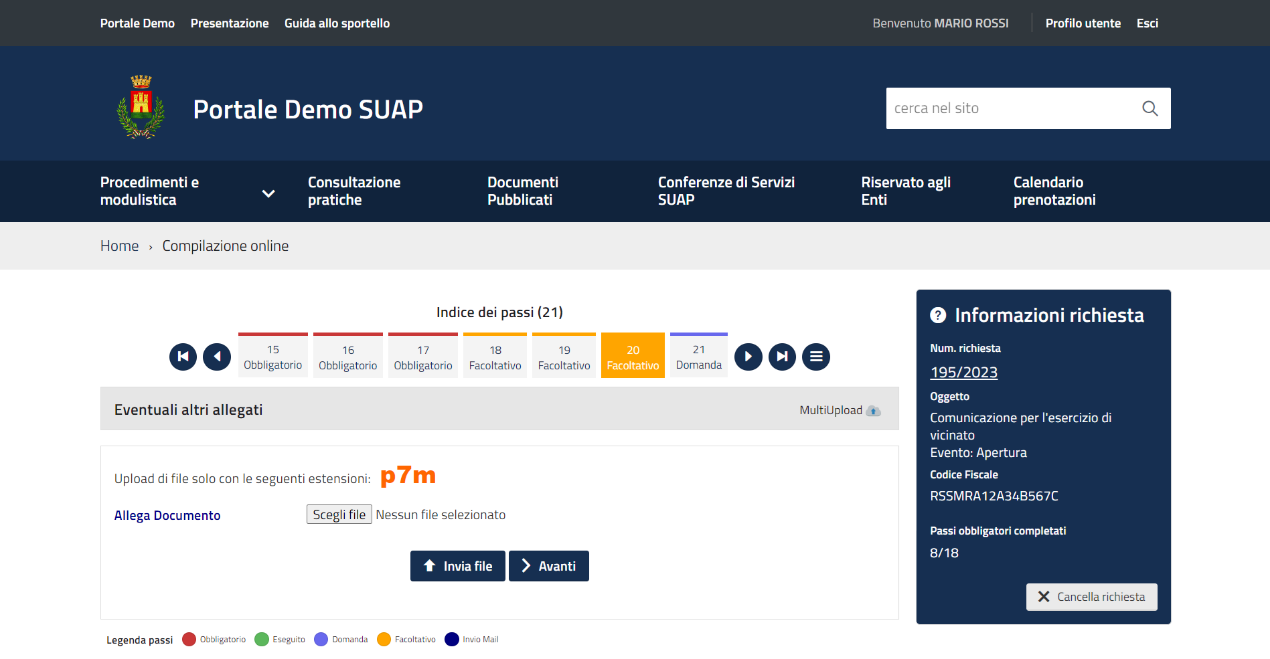
Task: Select step 21 Domanda tab
Action: [698, 357]
